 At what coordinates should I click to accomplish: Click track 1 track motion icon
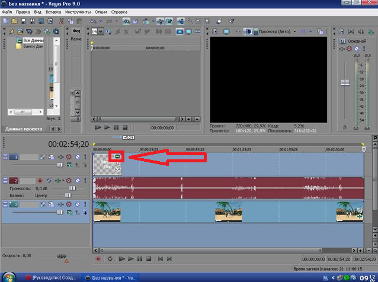pyautogui.click(x=51, y=157)
